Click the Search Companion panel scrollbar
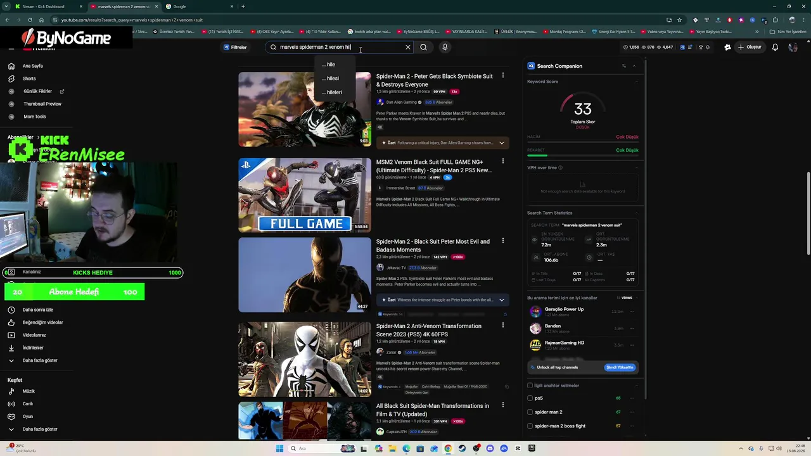 coord(645,228)
